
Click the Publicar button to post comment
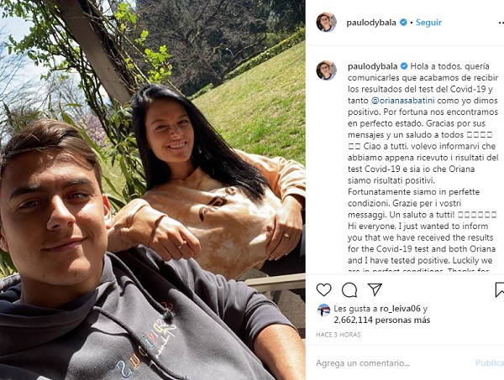(x=490, y=363)
